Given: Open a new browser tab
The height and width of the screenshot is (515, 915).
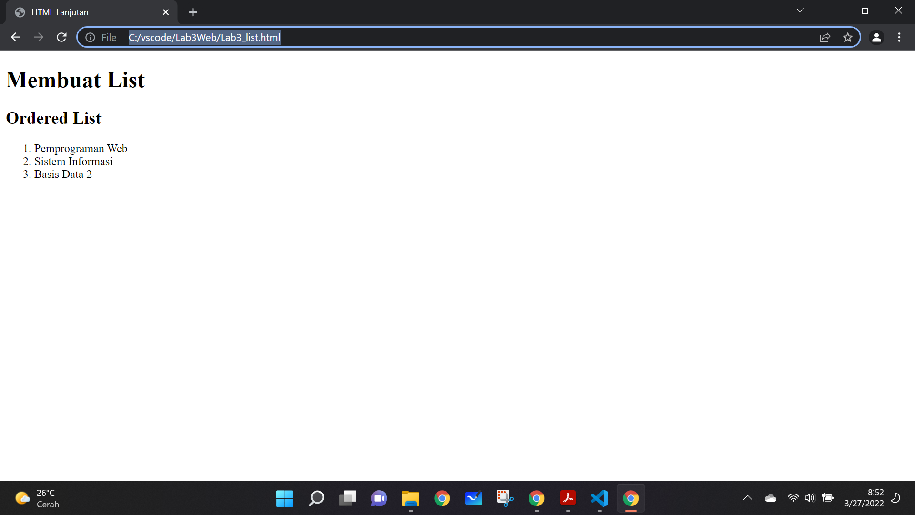Looking at the screenshot, I should click(x=193, y=12).
